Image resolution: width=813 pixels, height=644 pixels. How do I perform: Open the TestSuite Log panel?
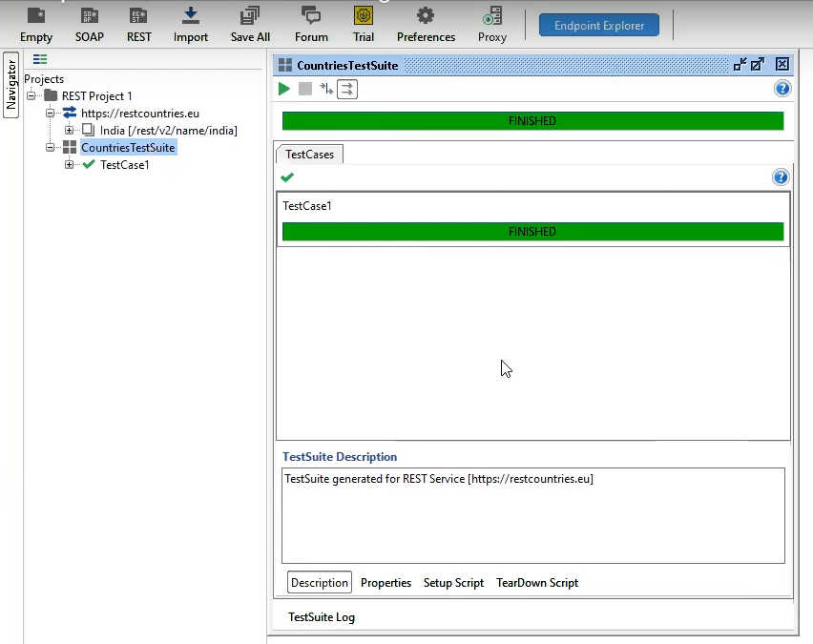pos(322,617)
